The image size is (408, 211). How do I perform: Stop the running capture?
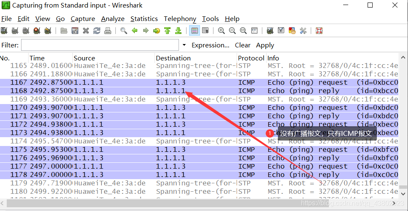pyautogui.click(x=37, y=31)
